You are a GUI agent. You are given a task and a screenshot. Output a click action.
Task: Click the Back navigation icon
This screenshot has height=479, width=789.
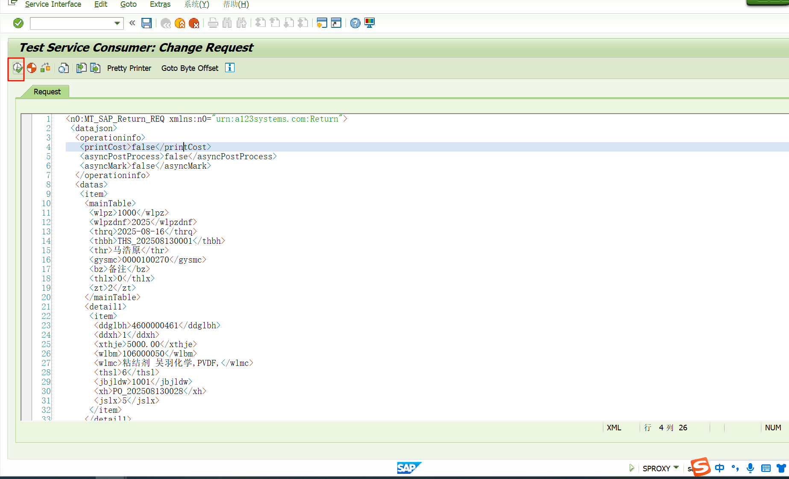click(166, 23)
